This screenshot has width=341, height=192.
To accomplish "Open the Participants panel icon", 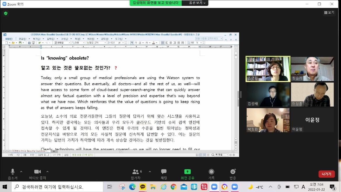I will tap(136, 172).
